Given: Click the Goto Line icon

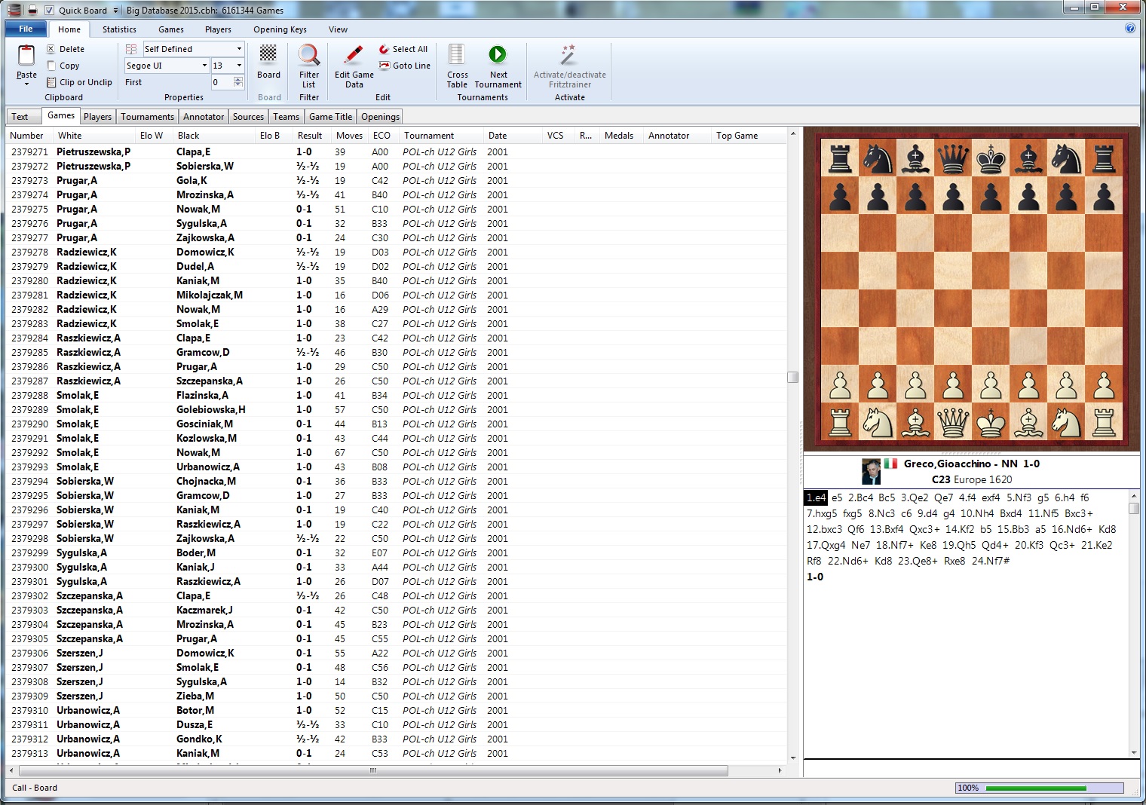Looking at the screenshot, I should (x=385, y=66).
